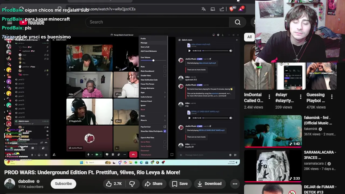The height and width of the screenshot is (194, 345).
Task: Like the video with 2.7K thumbs up
Action: tap(114, 184)
